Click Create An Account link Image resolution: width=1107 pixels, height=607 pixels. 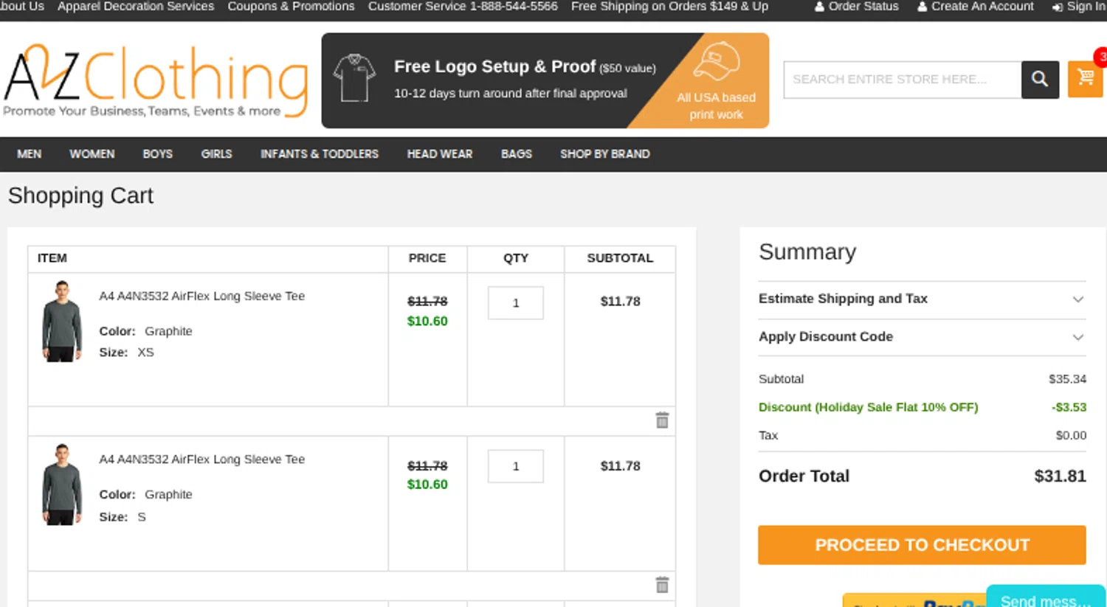pos(982,7)
